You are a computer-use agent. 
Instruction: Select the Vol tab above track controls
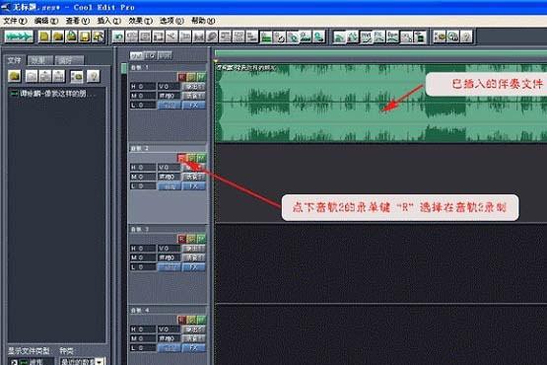(x=136, y=55)
